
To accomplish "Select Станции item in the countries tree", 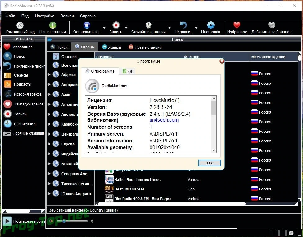I will tap(65, 56).
